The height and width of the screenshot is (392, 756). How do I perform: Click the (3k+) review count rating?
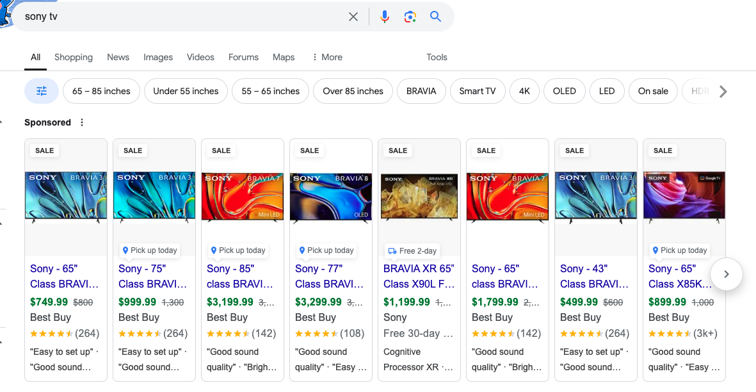point(705,333)
